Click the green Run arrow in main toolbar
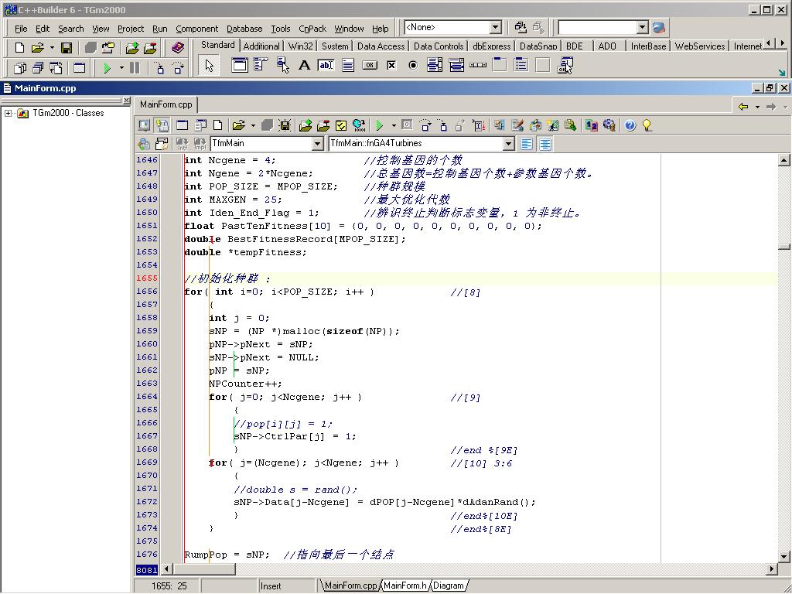This screenshot has width=792, height=594. 107,68
